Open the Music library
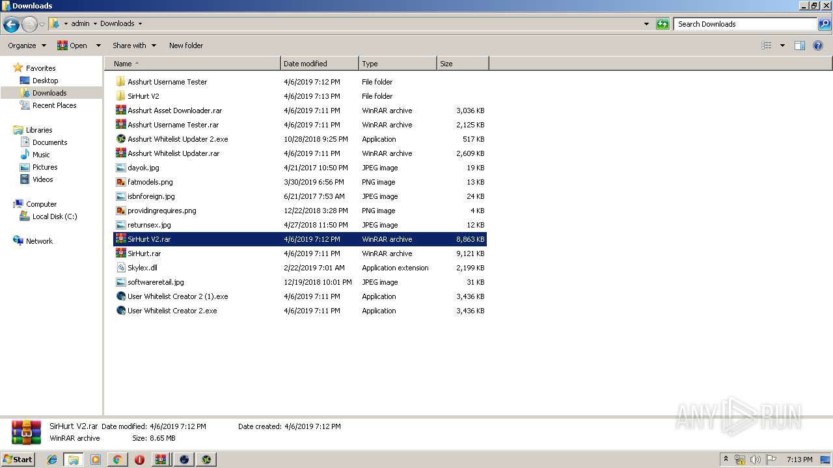Screen dimensions: 833x468 point(41,155)
